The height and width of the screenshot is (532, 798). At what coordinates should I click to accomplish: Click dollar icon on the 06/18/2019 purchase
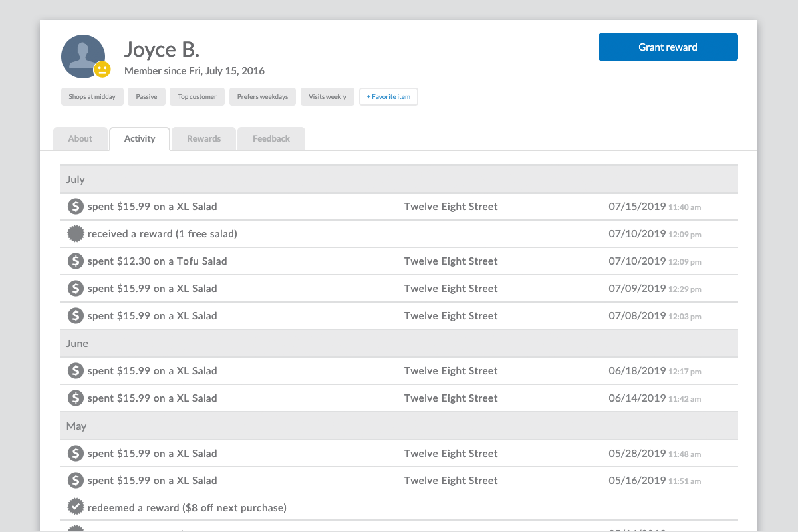click(x=76, y=371)
